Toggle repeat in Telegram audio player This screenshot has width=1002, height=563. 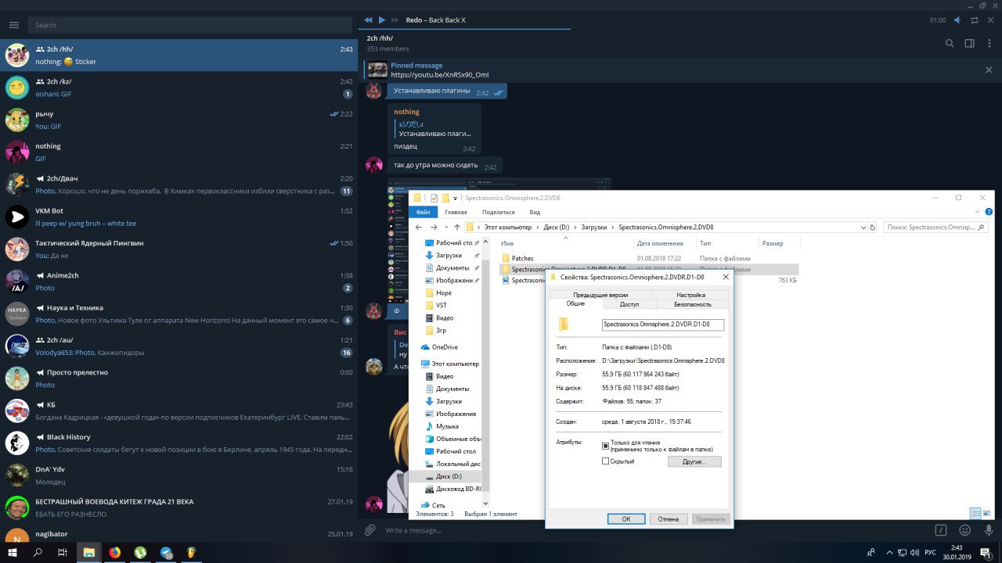click(x=975, y=20)
